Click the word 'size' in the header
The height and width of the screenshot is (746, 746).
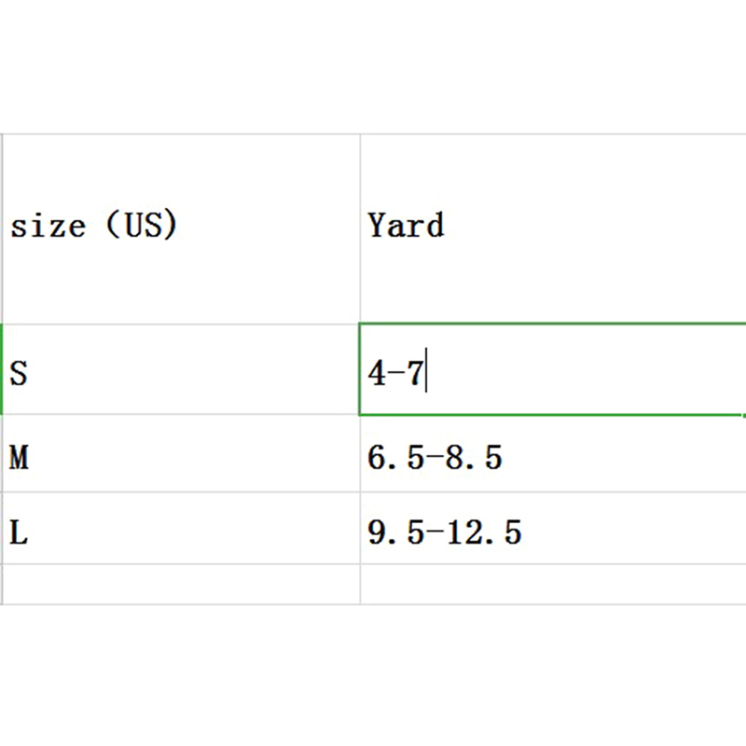pyautogui.click(x=48, y=227)
